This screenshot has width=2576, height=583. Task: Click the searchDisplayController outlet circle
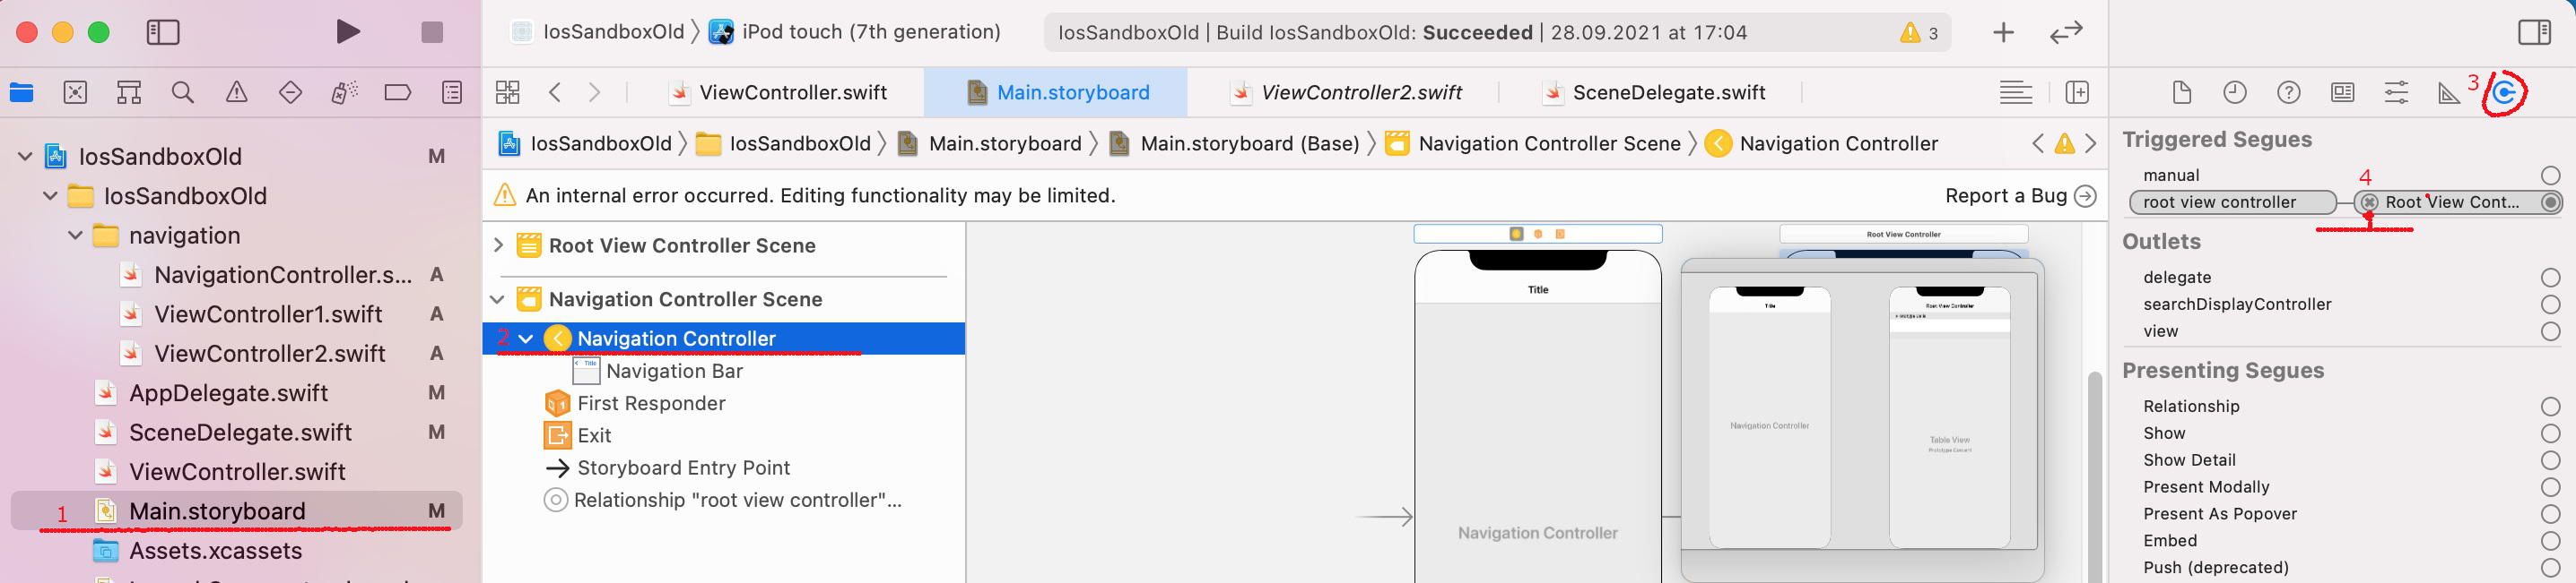[2550, 304]
